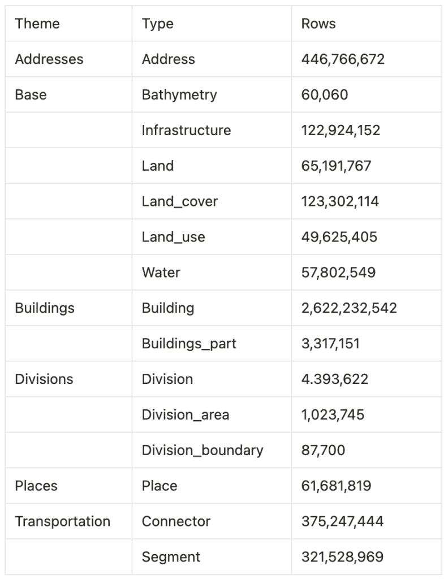The image size is (448, 579).
Task: Click the Theme column header
Action: point(37,24)
